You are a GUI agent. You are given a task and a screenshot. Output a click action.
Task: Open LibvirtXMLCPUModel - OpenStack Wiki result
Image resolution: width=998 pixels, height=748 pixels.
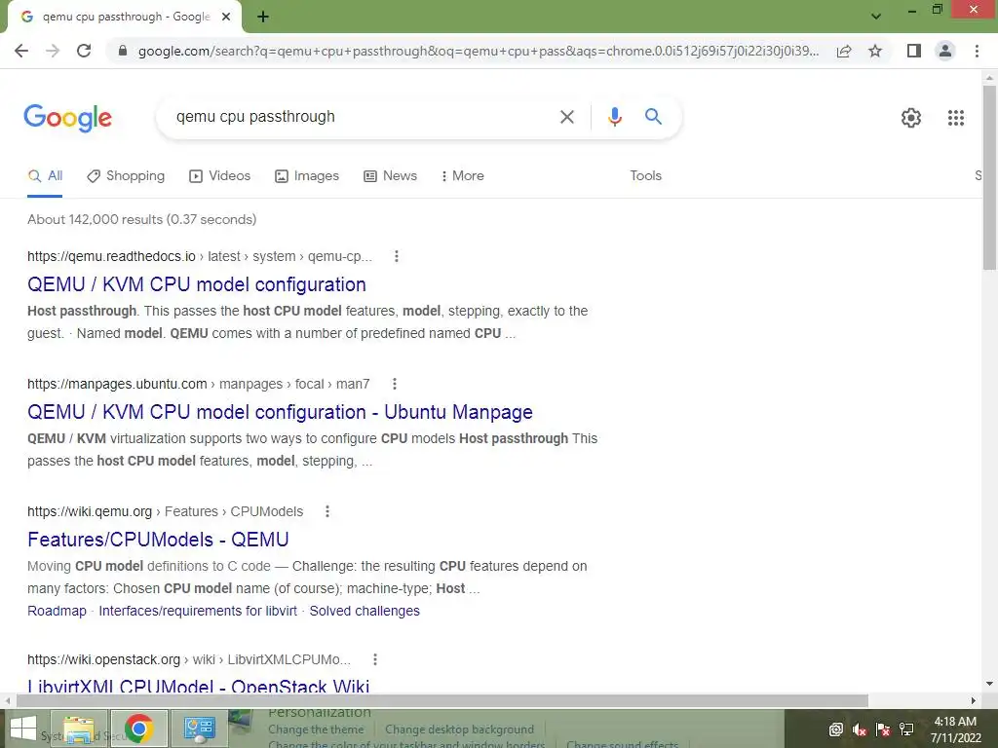199,687
